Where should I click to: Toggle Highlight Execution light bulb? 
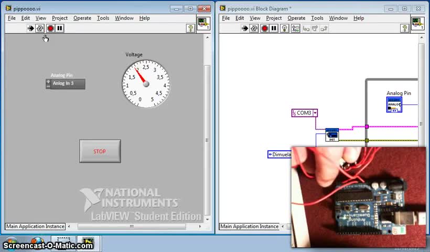[x=285, y=28]
